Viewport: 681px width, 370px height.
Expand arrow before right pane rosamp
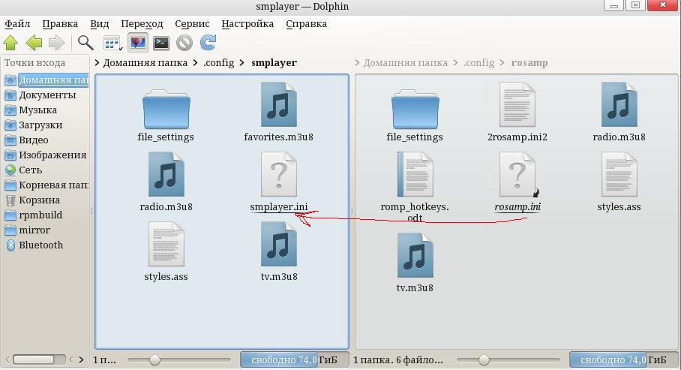502,63
